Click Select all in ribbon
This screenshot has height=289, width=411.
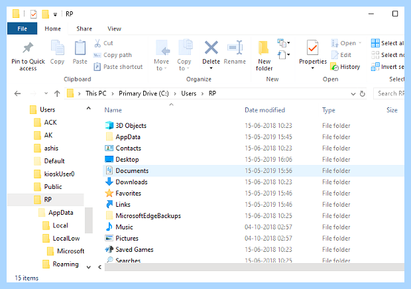click(387, 43)
